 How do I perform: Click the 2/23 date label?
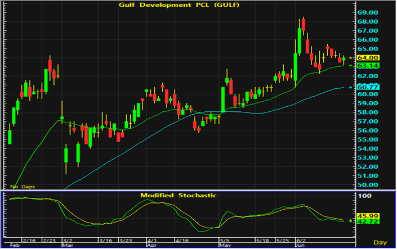click(x=50, y=241)
